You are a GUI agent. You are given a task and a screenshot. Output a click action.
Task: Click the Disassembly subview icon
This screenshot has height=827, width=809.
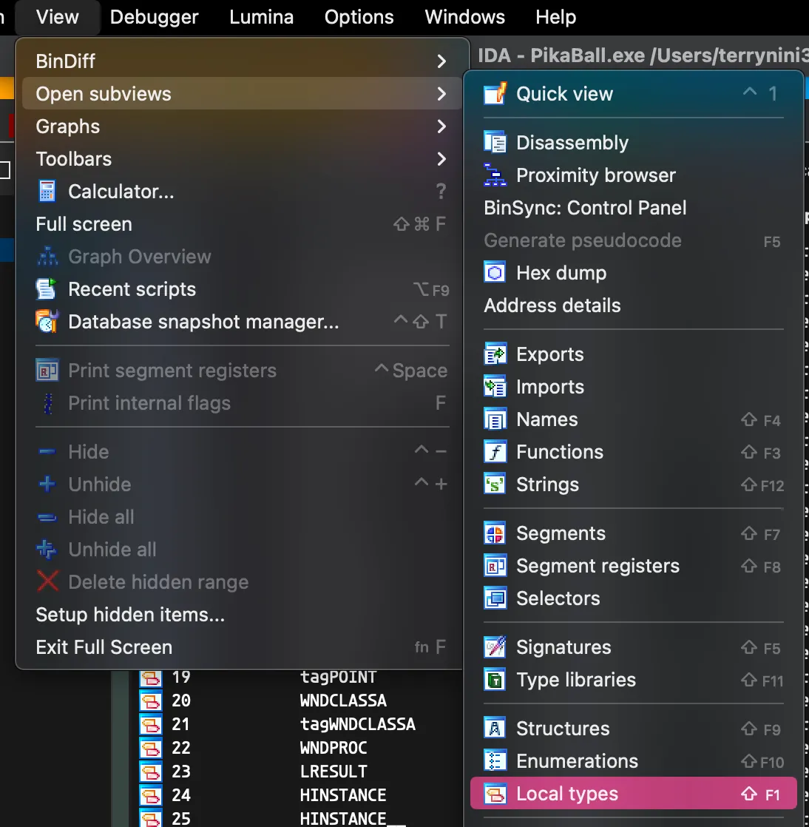495,143
